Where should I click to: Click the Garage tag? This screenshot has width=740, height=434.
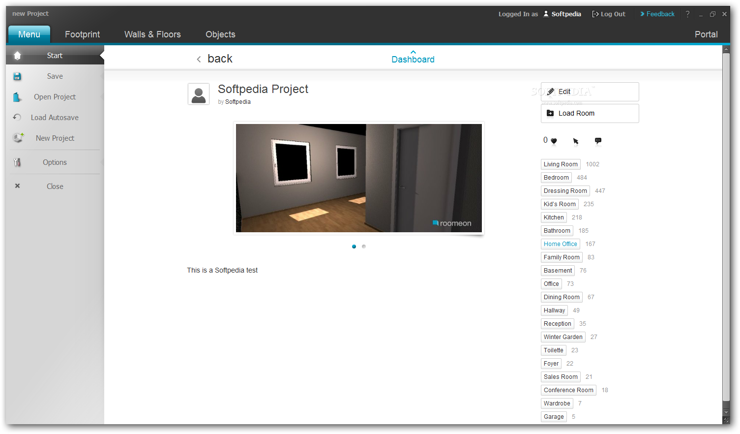(554, 417)
